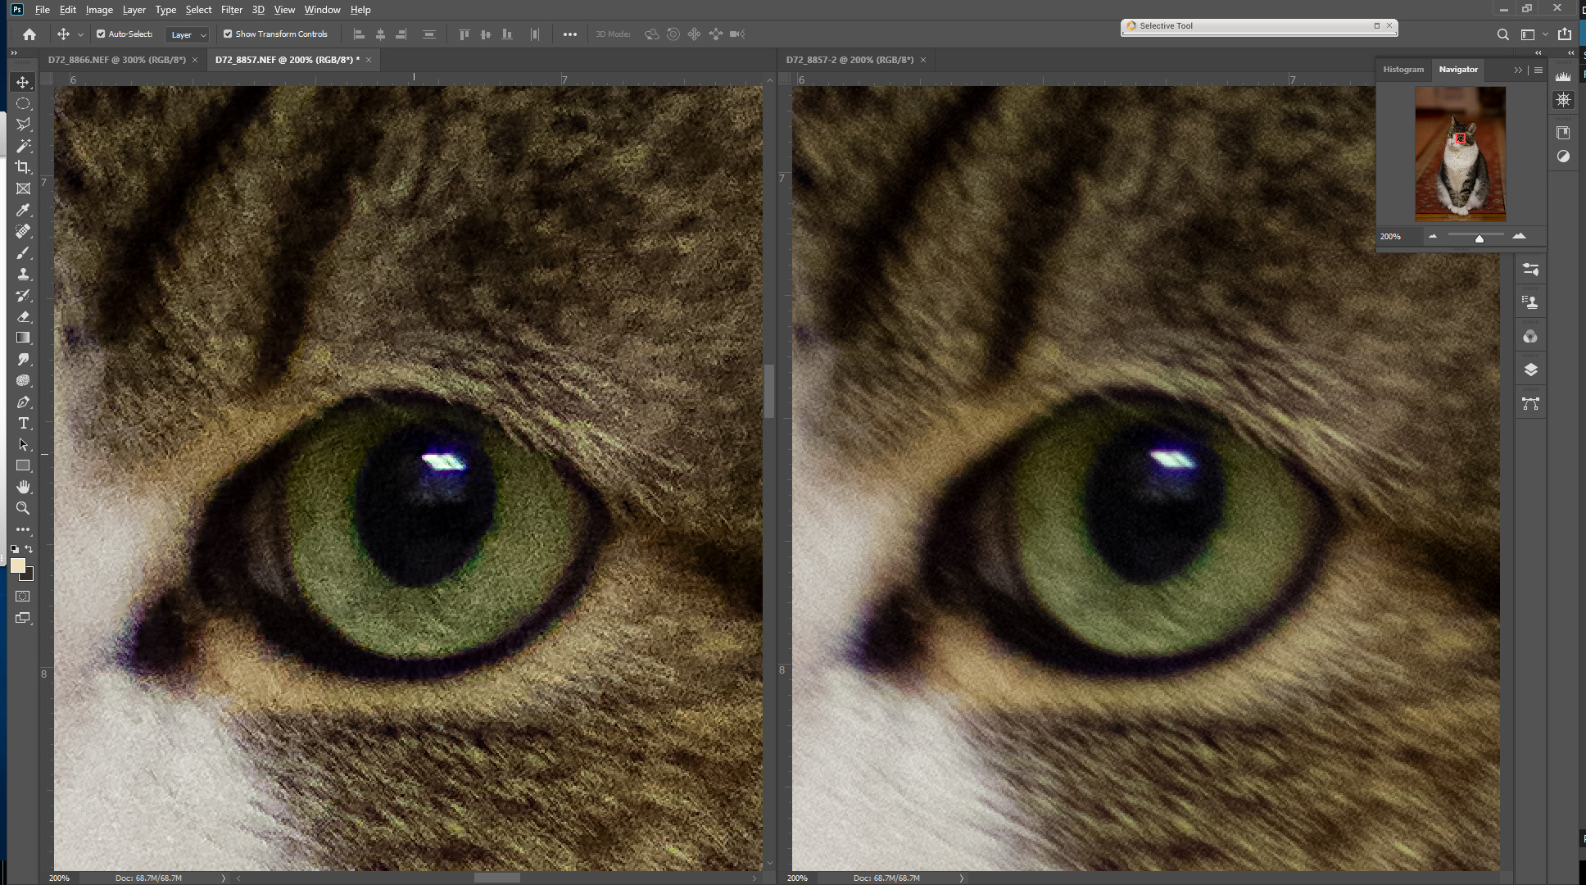Select the Crop tool
The image size is (1586, 885).
(23, 167)
